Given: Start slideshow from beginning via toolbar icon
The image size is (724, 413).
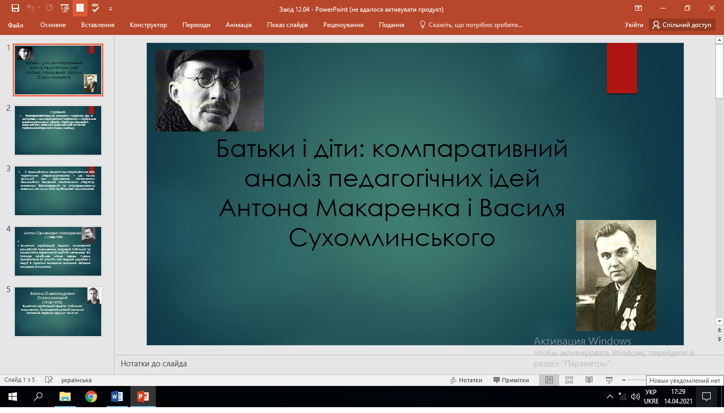Looking at the screenshot, I should 65,8.
